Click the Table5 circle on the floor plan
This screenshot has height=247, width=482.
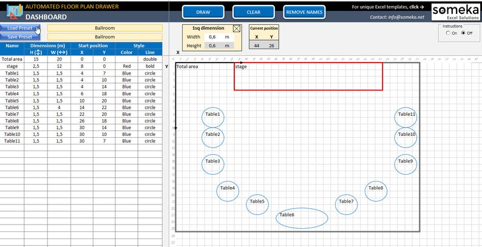tap(257, 205)
